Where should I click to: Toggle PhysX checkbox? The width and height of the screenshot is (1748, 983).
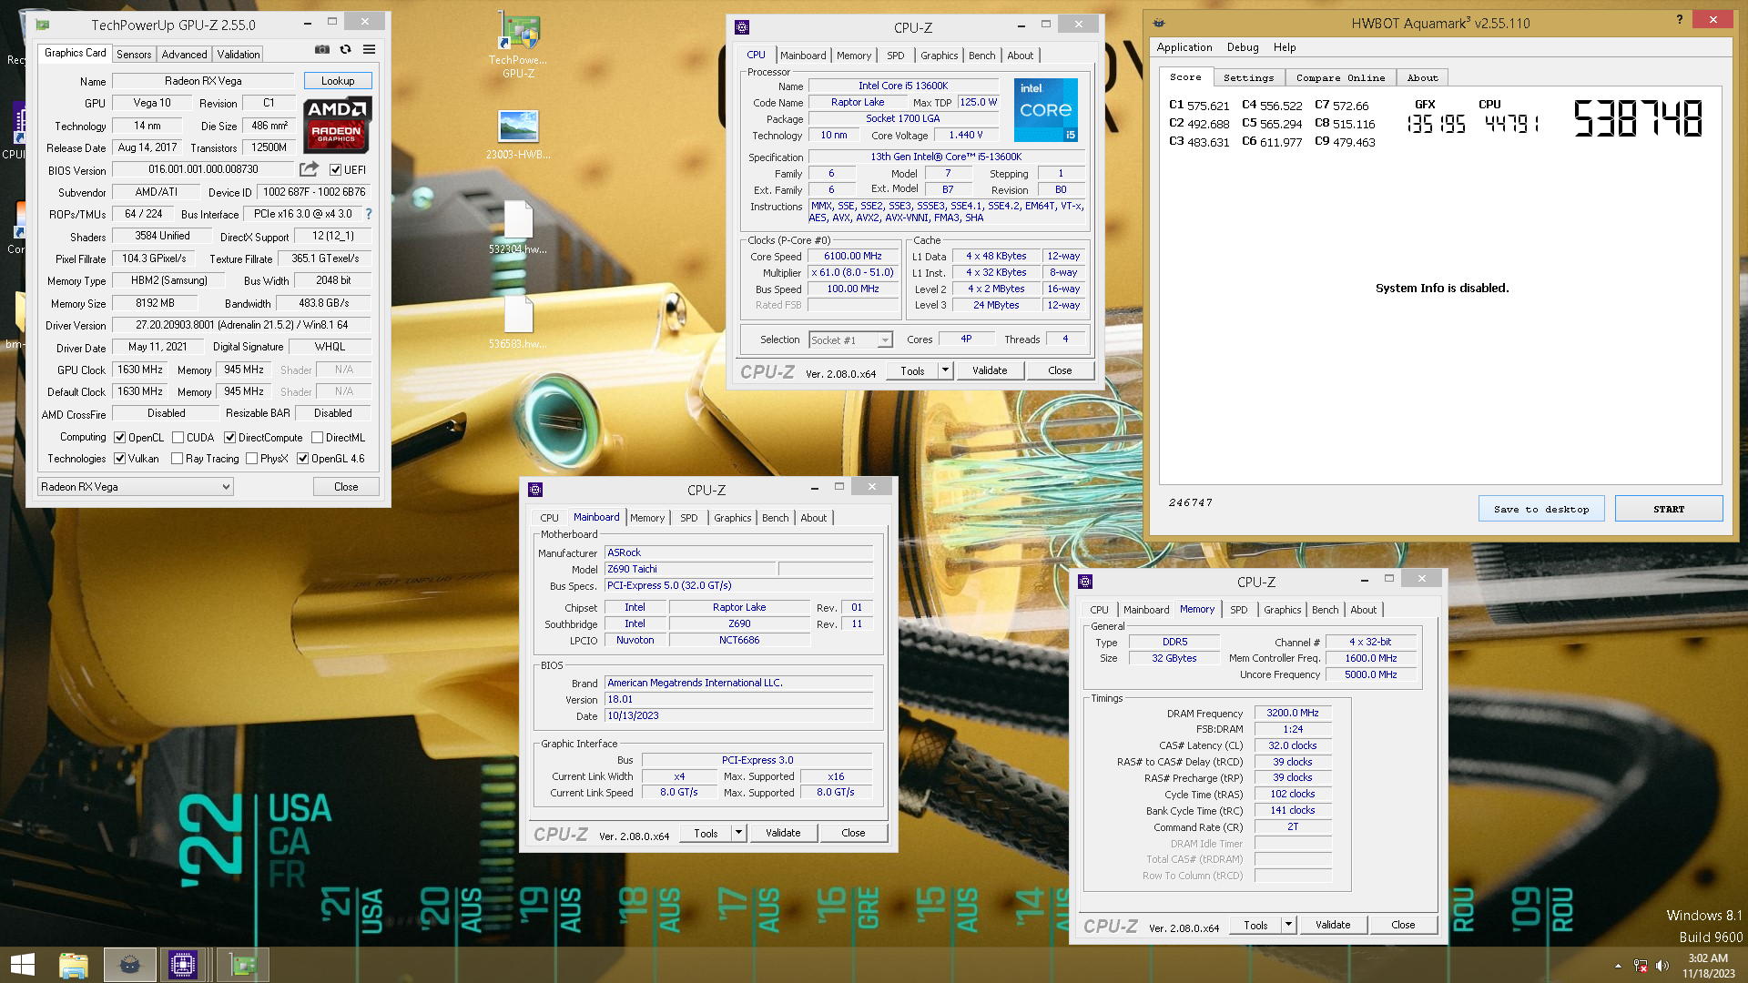tap(251, 459)
